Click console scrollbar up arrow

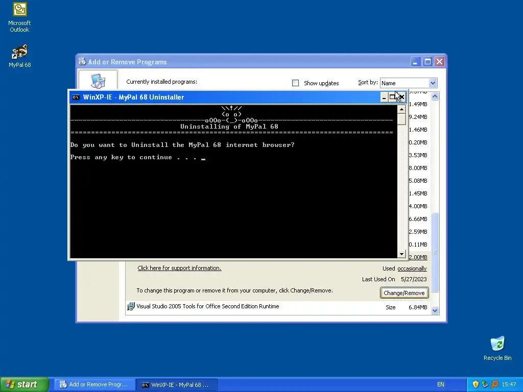coord(401,109)
